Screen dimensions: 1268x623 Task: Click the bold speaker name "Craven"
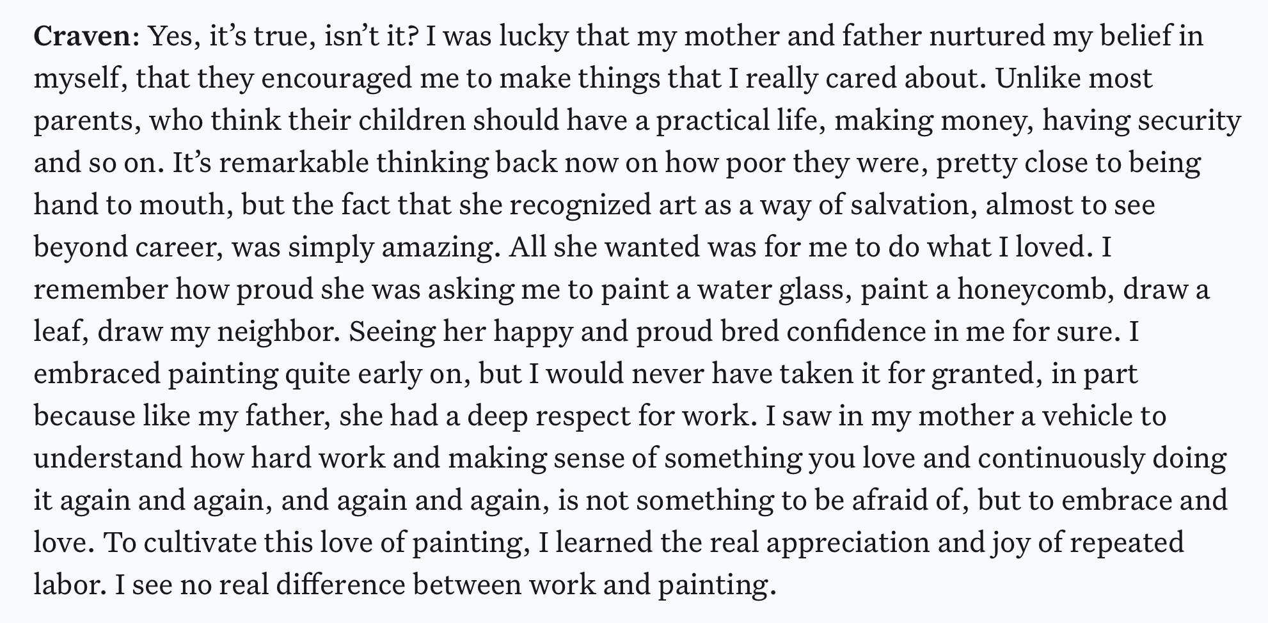[x=83, y=36]
